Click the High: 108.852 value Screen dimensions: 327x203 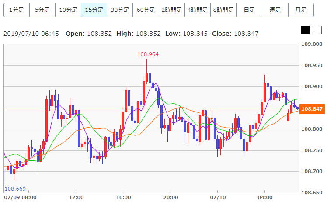click(x=139, y=34)
